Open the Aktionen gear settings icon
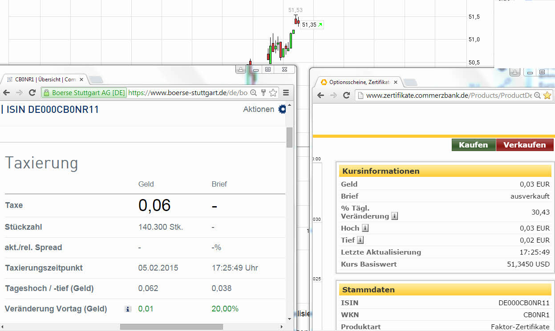Viewport: 555px width, 331px height. (282, 109)
